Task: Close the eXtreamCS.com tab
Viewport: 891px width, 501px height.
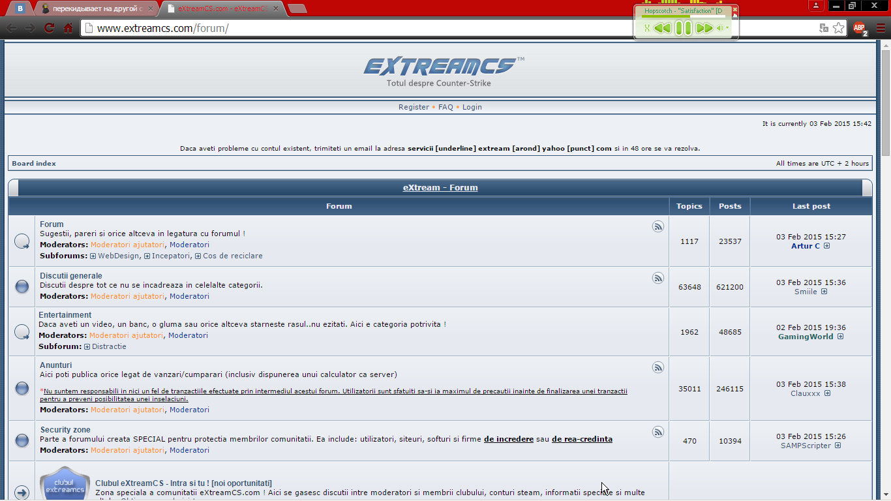Action: pos(275,8)
